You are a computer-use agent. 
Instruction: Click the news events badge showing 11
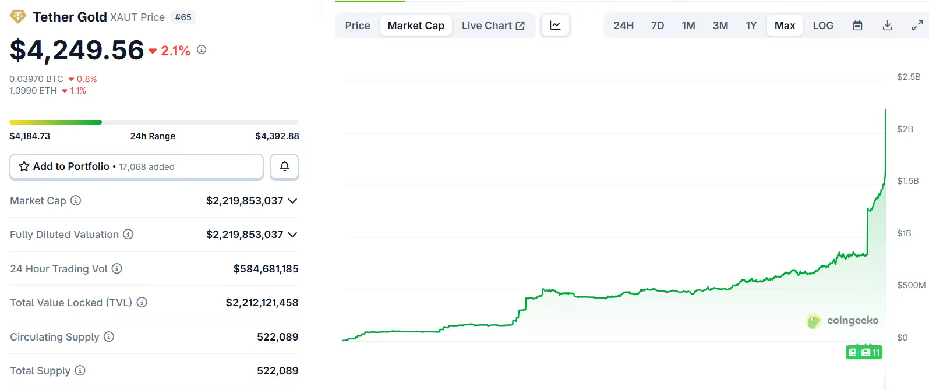871,352
